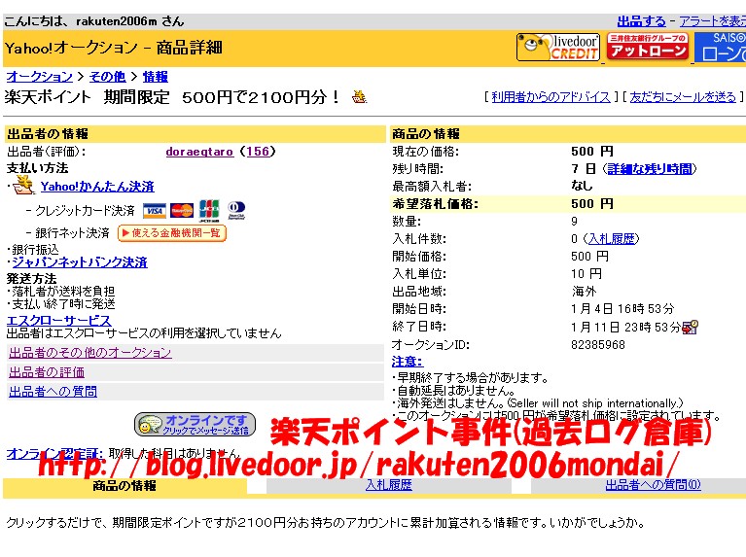Go to オークション breadcrumb link
This screenshot has height=557, width=746.
tap(40, 77)
